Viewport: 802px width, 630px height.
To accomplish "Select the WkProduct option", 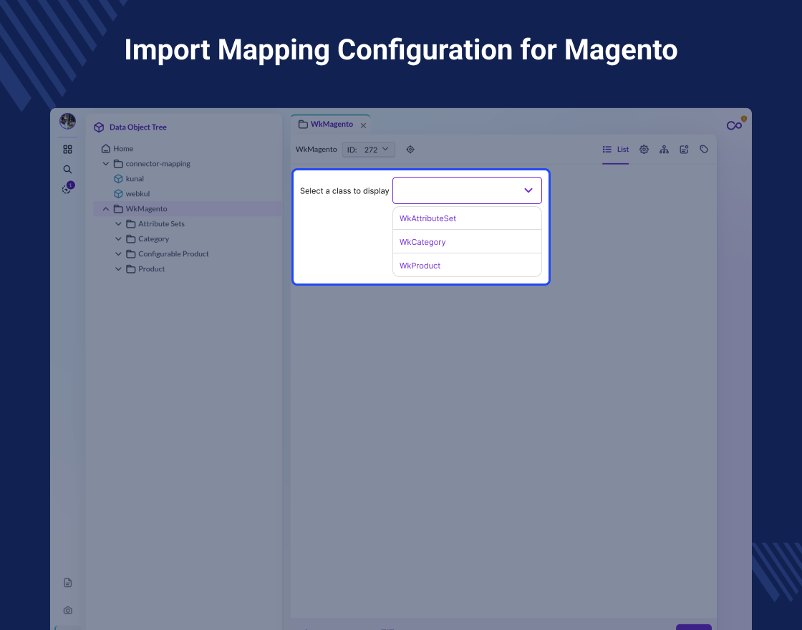I will (x=467, y=266).
